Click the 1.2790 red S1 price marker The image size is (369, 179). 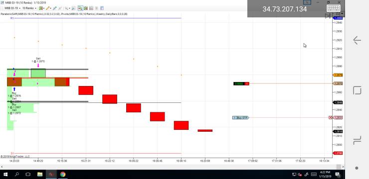[338, 153]
